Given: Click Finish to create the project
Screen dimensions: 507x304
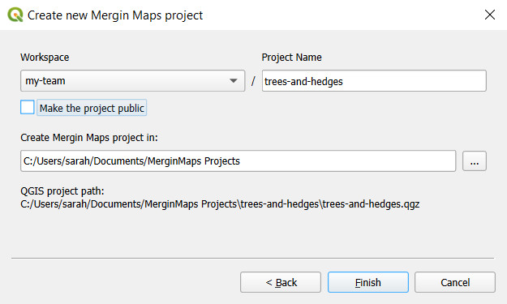Looking at the screenshot, I should (x=368, y=282).
